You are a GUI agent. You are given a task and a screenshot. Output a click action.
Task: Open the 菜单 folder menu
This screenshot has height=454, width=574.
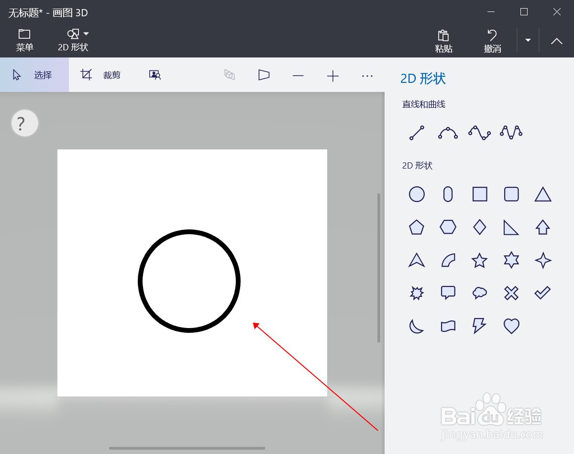coord(24,40)
